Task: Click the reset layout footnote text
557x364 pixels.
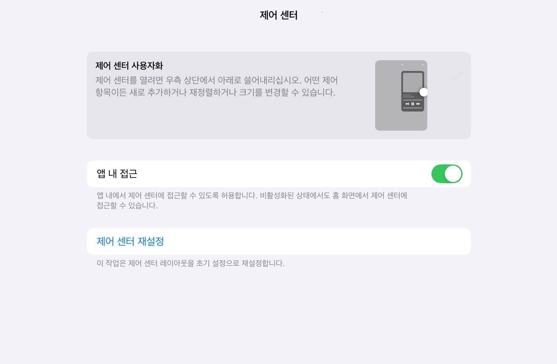Action: click(190, 263)
